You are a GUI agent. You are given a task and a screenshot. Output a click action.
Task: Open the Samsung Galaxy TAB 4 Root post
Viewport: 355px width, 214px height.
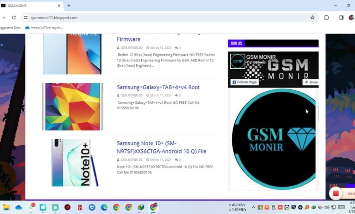pyautogui.click(x=158, y=87)
